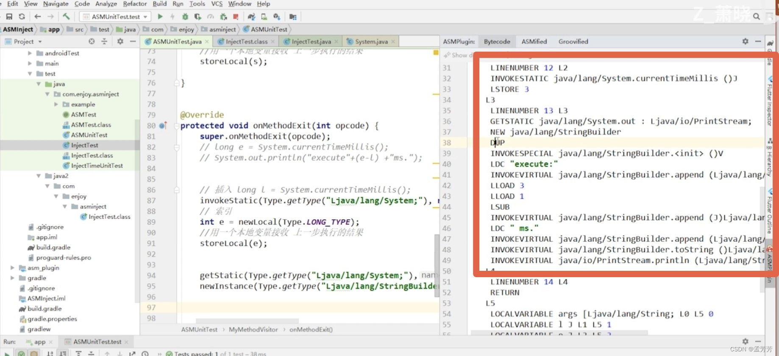Open the AVD Manager icon
Viewport: 779px width, 356px height.
click(x=264, y=17)
